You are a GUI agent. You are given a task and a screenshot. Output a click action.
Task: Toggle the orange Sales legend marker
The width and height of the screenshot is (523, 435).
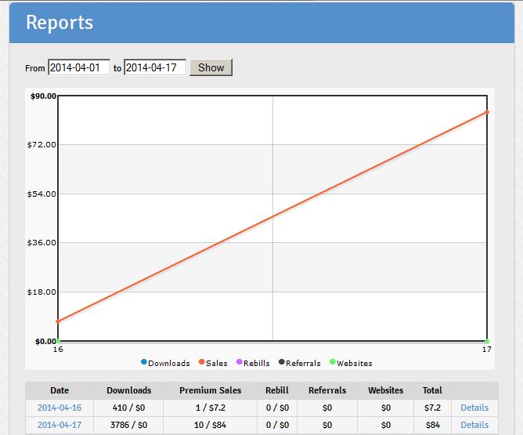coord(202,362)
